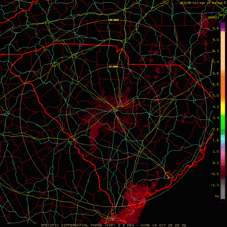This screenshot has width=227, height=227.
Task: Click the DKD units label above the legend
Action: coord(222,15)
